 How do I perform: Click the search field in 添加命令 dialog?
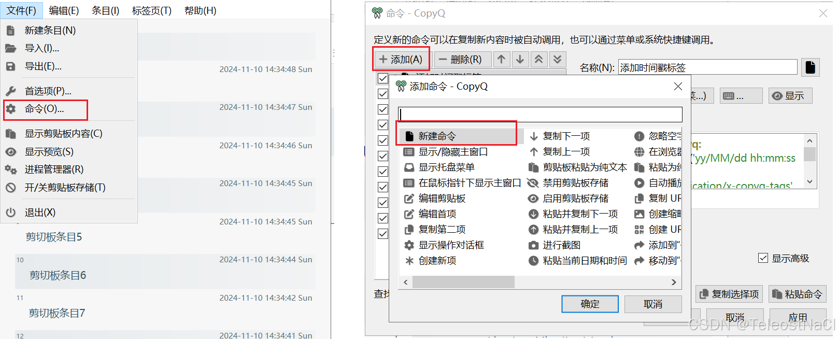click(540, 115)
